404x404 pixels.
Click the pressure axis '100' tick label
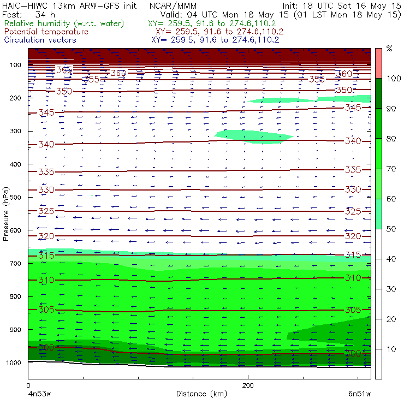[x=15, y=65]
